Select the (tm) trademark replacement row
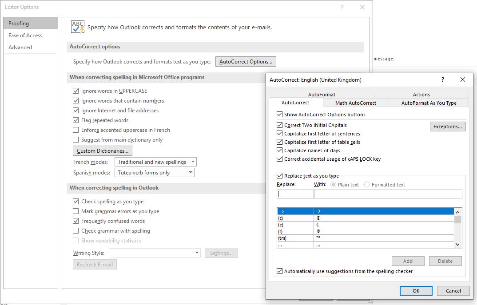This screenshot has width=477, height=305. pyautogui.click(x=366, y=238)
